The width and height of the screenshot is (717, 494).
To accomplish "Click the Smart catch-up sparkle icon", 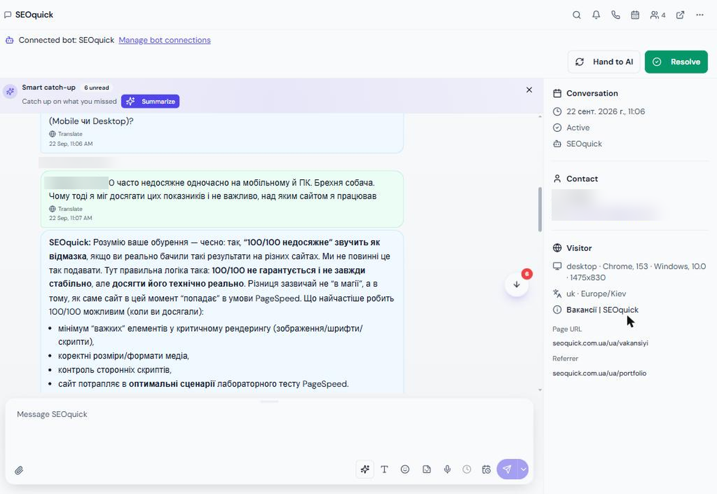I will tap(10, 91).
